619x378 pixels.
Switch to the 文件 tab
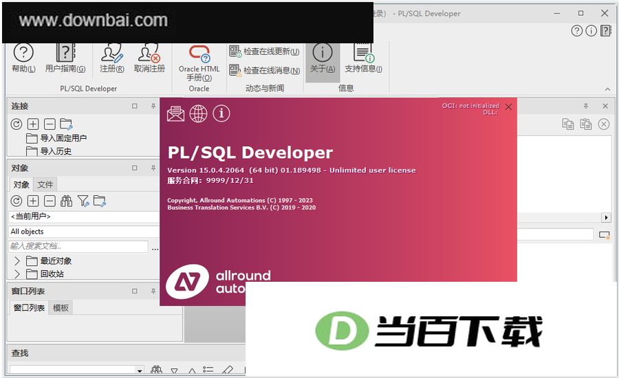click(x=45, y=185)
